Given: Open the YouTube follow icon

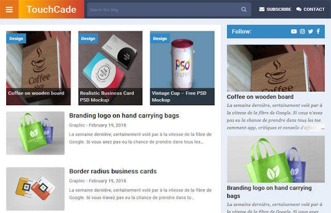Looking at the screenshot, I should click(x=294, y=31).
